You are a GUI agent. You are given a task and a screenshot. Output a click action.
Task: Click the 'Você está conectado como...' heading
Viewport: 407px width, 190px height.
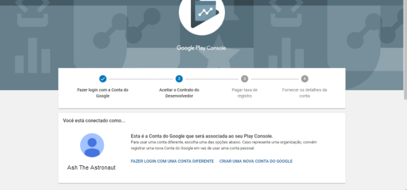pyautogui.click(x=94, y=121)
